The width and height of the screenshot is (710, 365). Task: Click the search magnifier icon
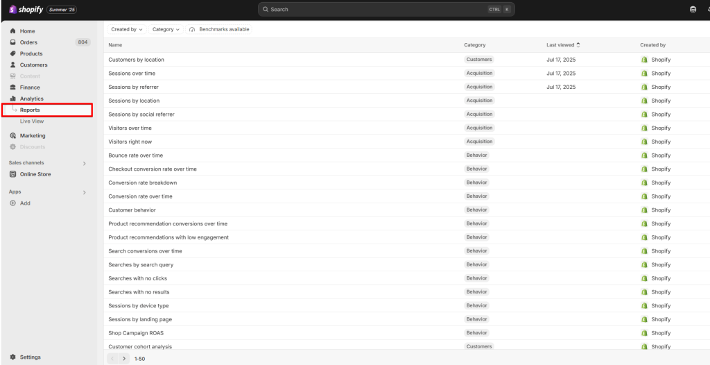[266, 10]
